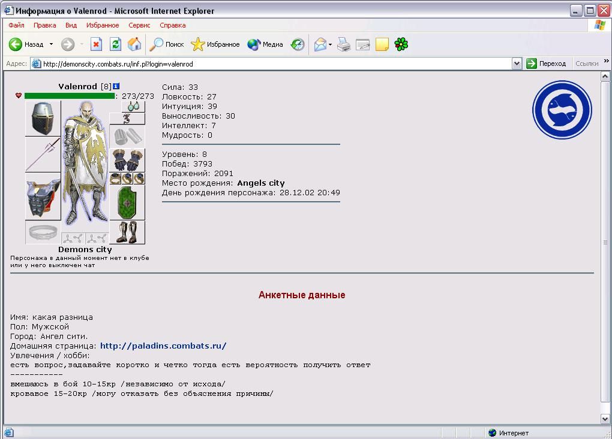The height and width of the screenshot is (439, 612).
Task: Open the Сервис menu
Action: click(x=139, y=25)
